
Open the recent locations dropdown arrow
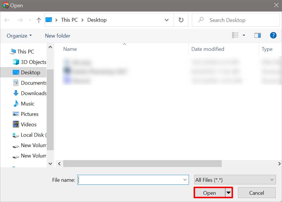click(30, 20)
